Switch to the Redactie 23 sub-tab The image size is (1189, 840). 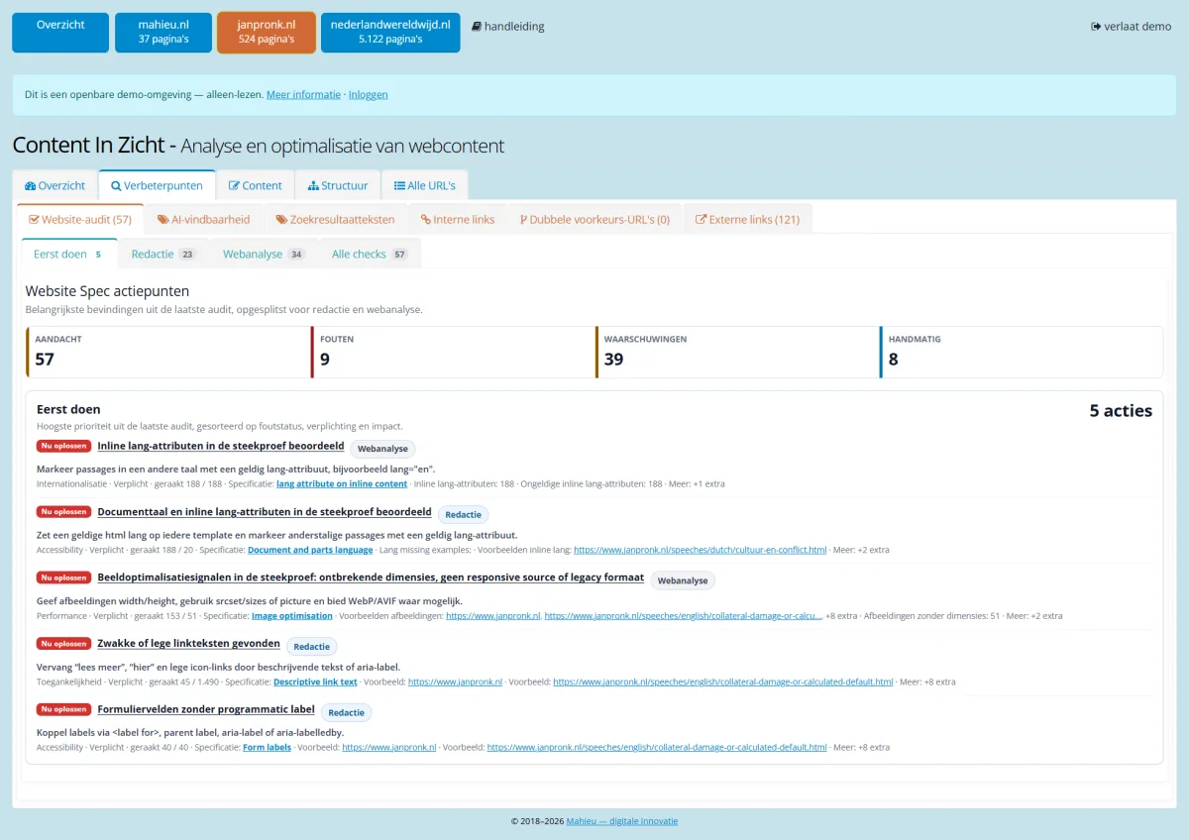click(163, 254)
